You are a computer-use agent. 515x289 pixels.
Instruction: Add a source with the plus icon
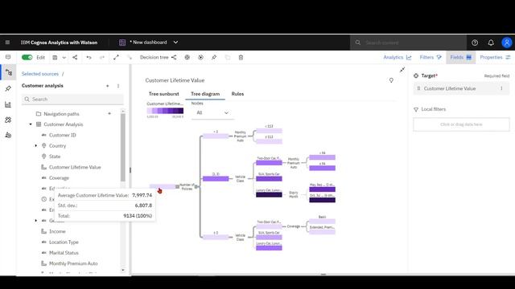coord(107,86)
